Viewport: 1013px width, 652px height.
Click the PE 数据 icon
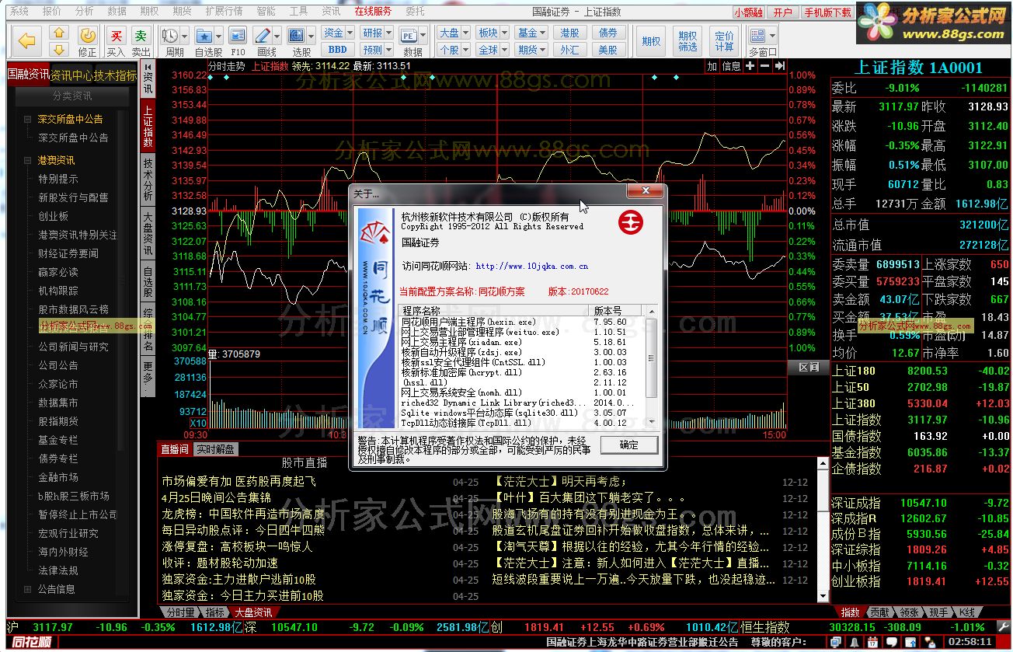[409, 35]
